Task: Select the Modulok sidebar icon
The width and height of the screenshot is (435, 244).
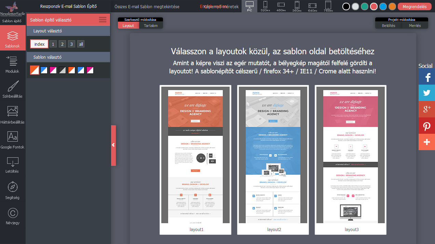Action: click(13, 63)
